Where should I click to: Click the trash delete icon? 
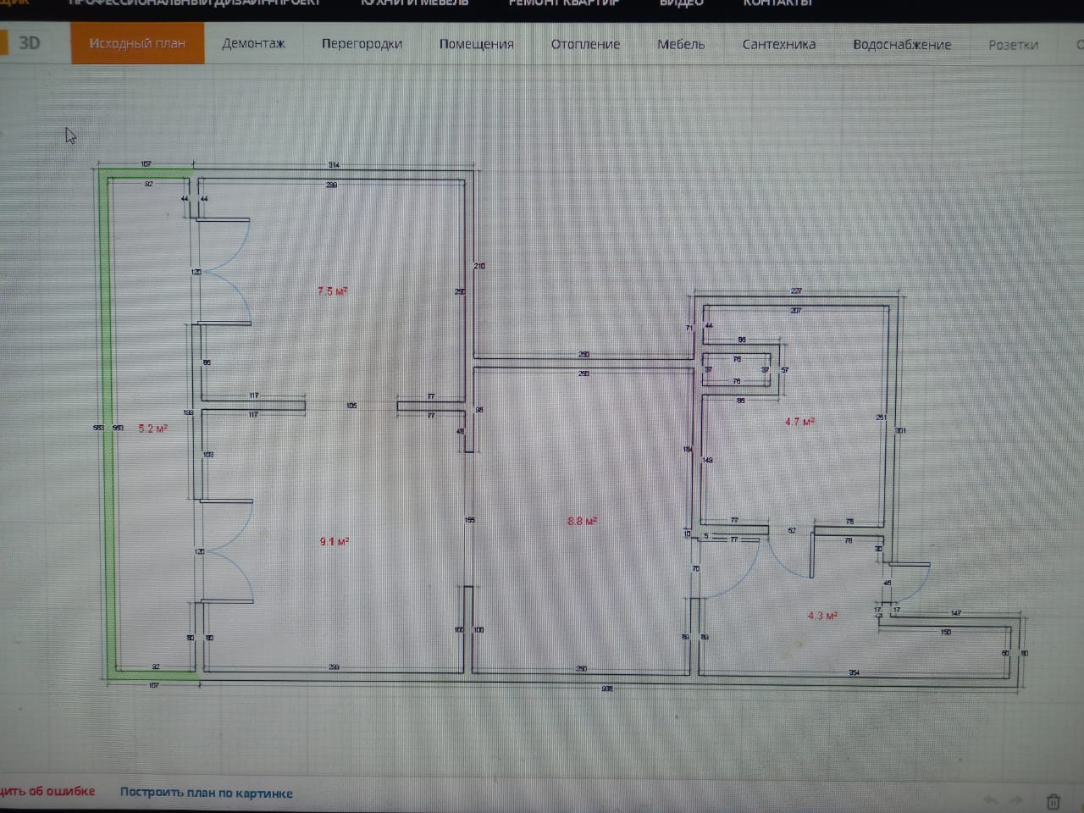1053,800
